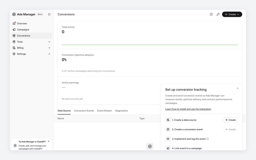The image size is (256, 160).
Task: Click the Name column header
Action: point(61,118)
